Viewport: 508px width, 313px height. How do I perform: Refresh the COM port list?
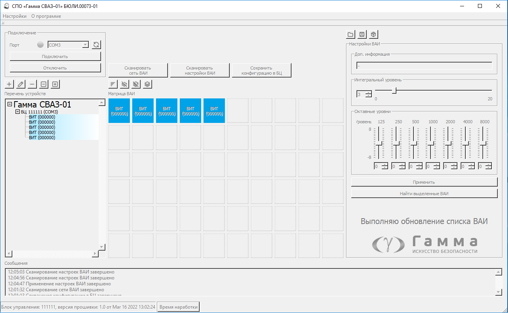96,45
